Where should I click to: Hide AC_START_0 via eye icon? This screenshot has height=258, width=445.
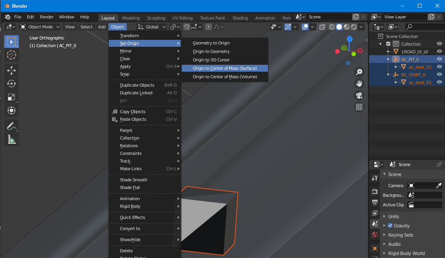(x=439, y=74)
